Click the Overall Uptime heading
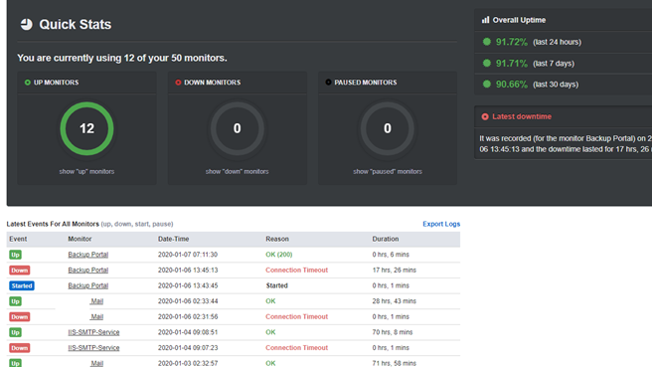Image resolution: width=652 pixels, height=367 pixels. [x=519, y=20]
